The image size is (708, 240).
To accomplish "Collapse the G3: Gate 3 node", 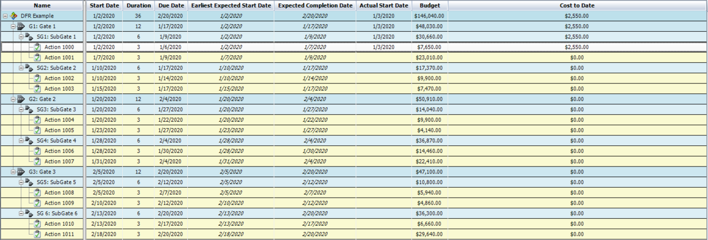I will (x=13, y=172).
